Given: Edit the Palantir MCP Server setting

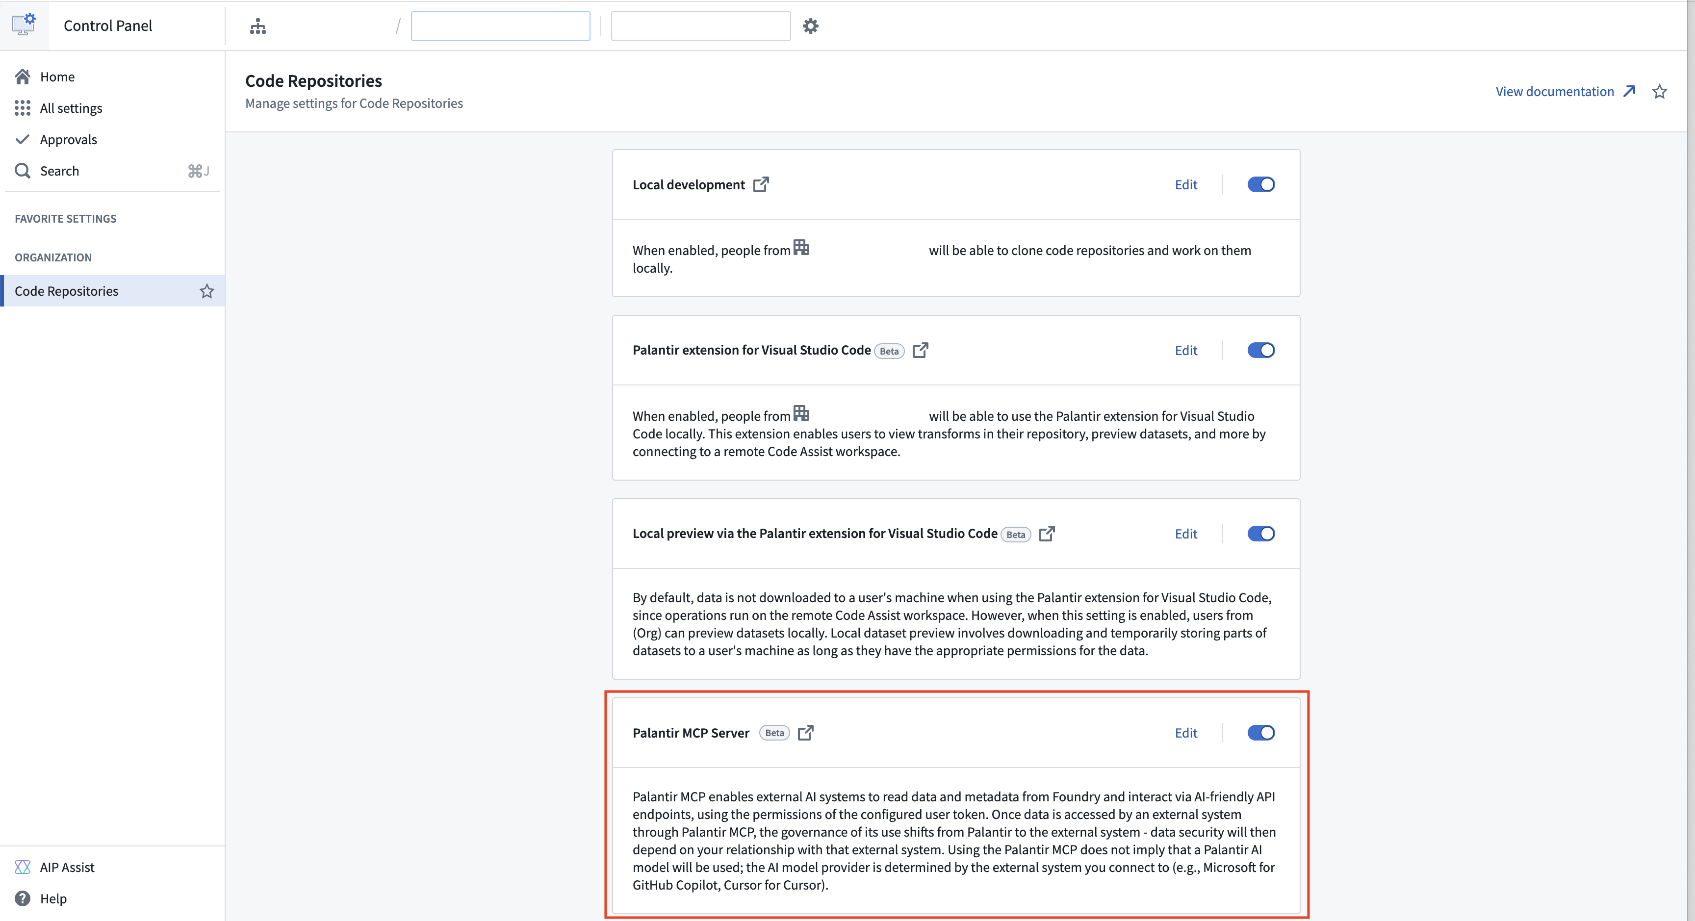Looking at the screenshot, I should [x=1186, y=733].
